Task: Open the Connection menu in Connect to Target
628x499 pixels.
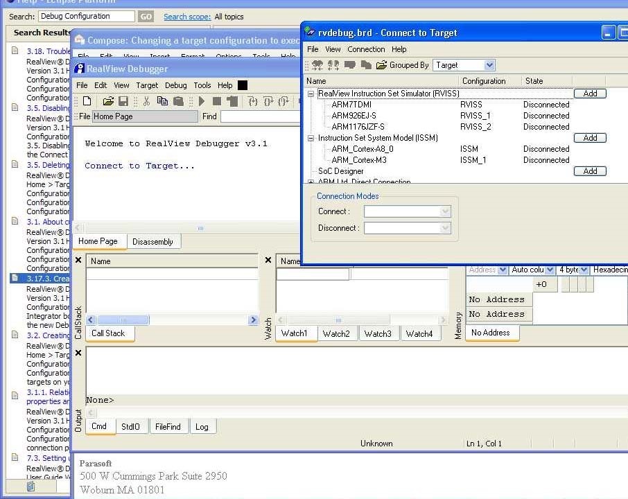Action: point(366,49)
